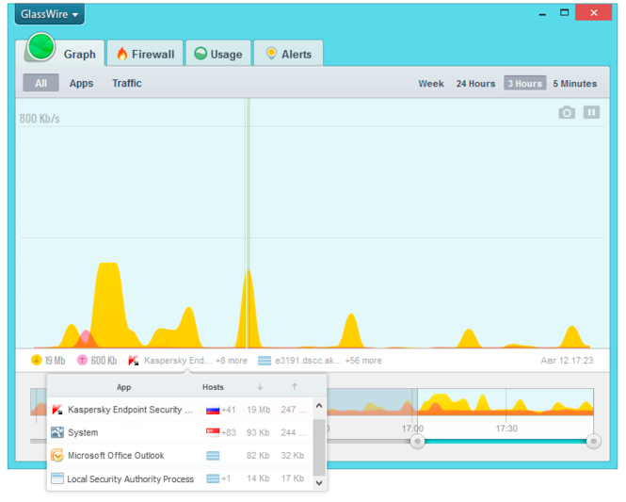
Task: Click the Local Security Authority Process icon
Action: point(57,478)
